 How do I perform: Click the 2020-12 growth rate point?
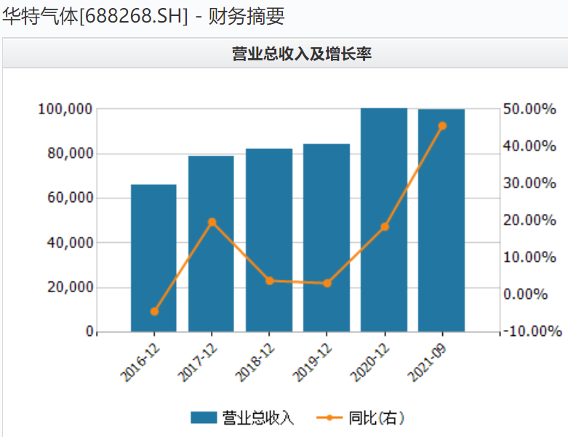pyautogui.click(x=385, y=227)
